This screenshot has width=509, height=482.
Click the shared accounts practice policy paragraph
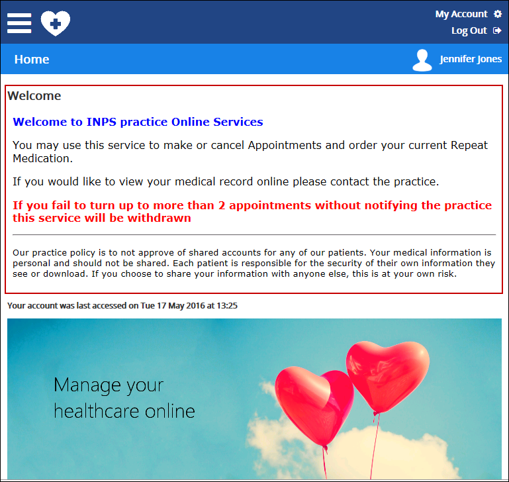tap(254, 263)
